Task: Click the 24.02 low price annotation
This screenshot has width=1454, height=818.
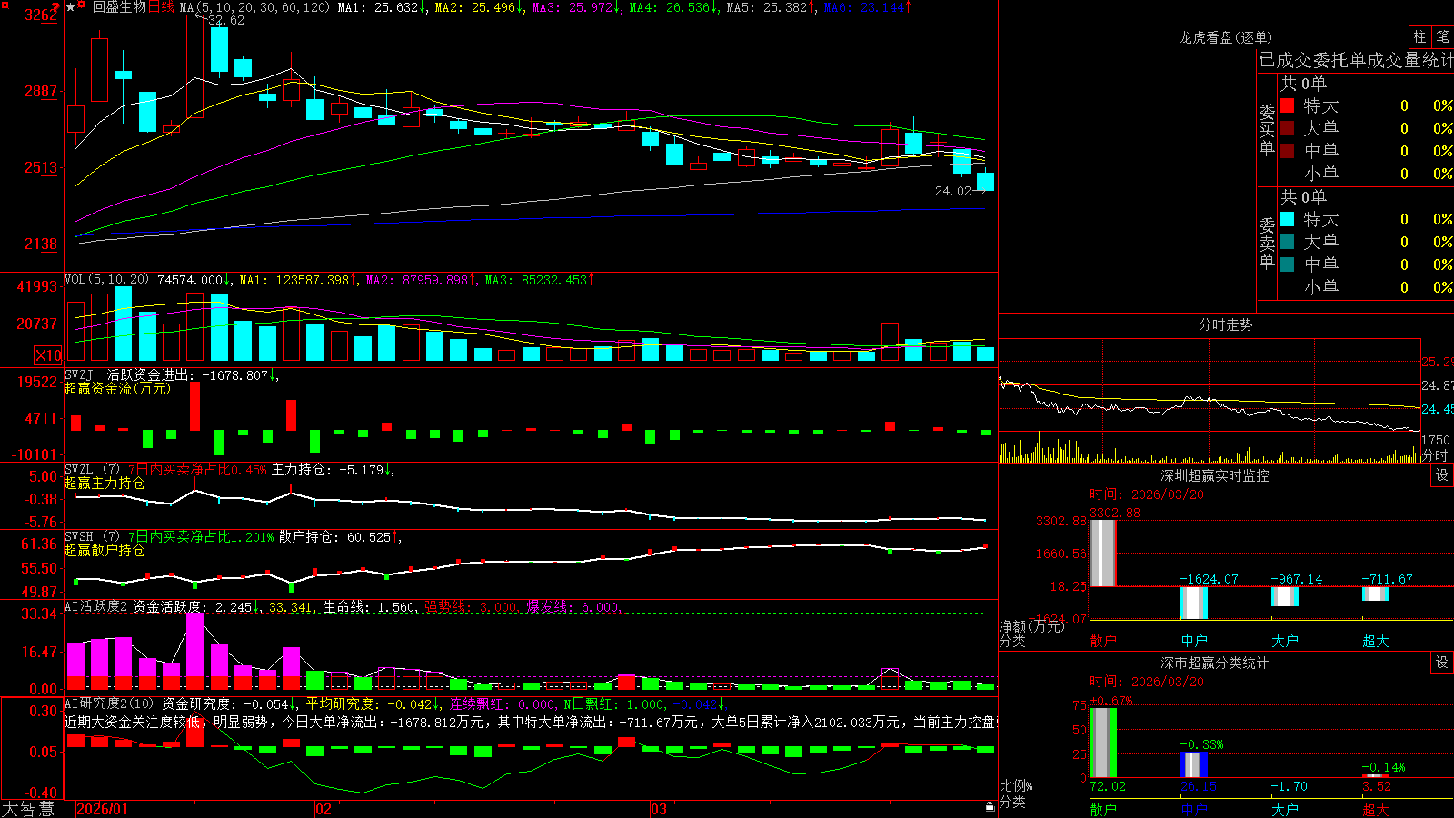Action: pos(953,191)
